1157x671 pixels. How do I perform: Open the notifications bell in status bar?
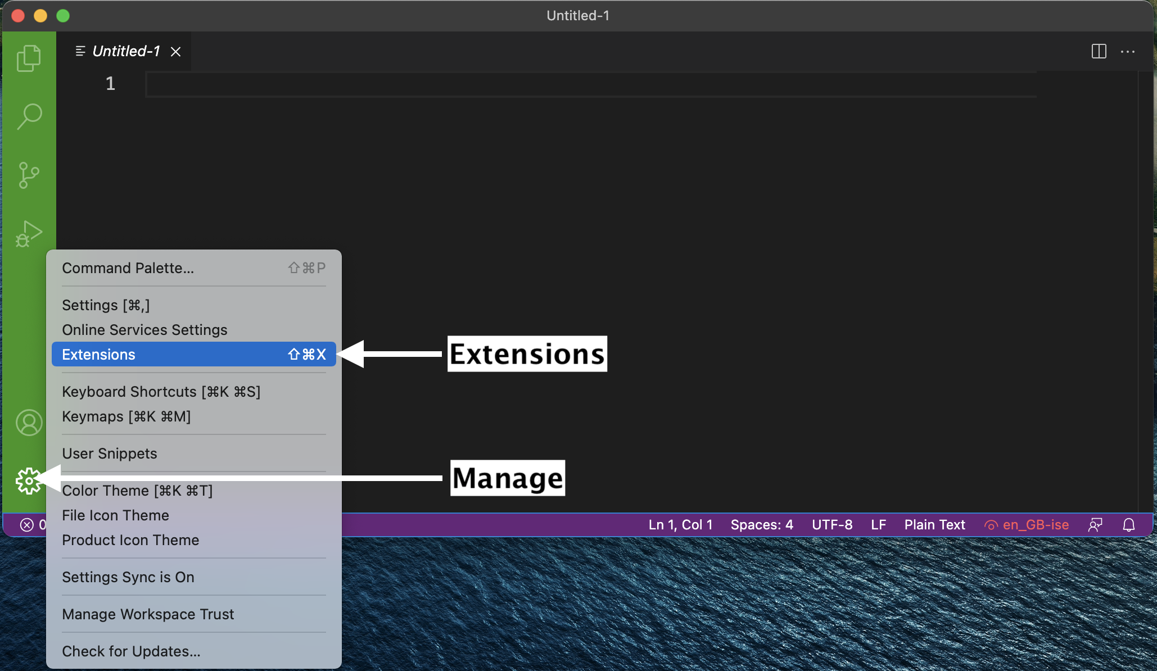click(x=1129, y=525)
